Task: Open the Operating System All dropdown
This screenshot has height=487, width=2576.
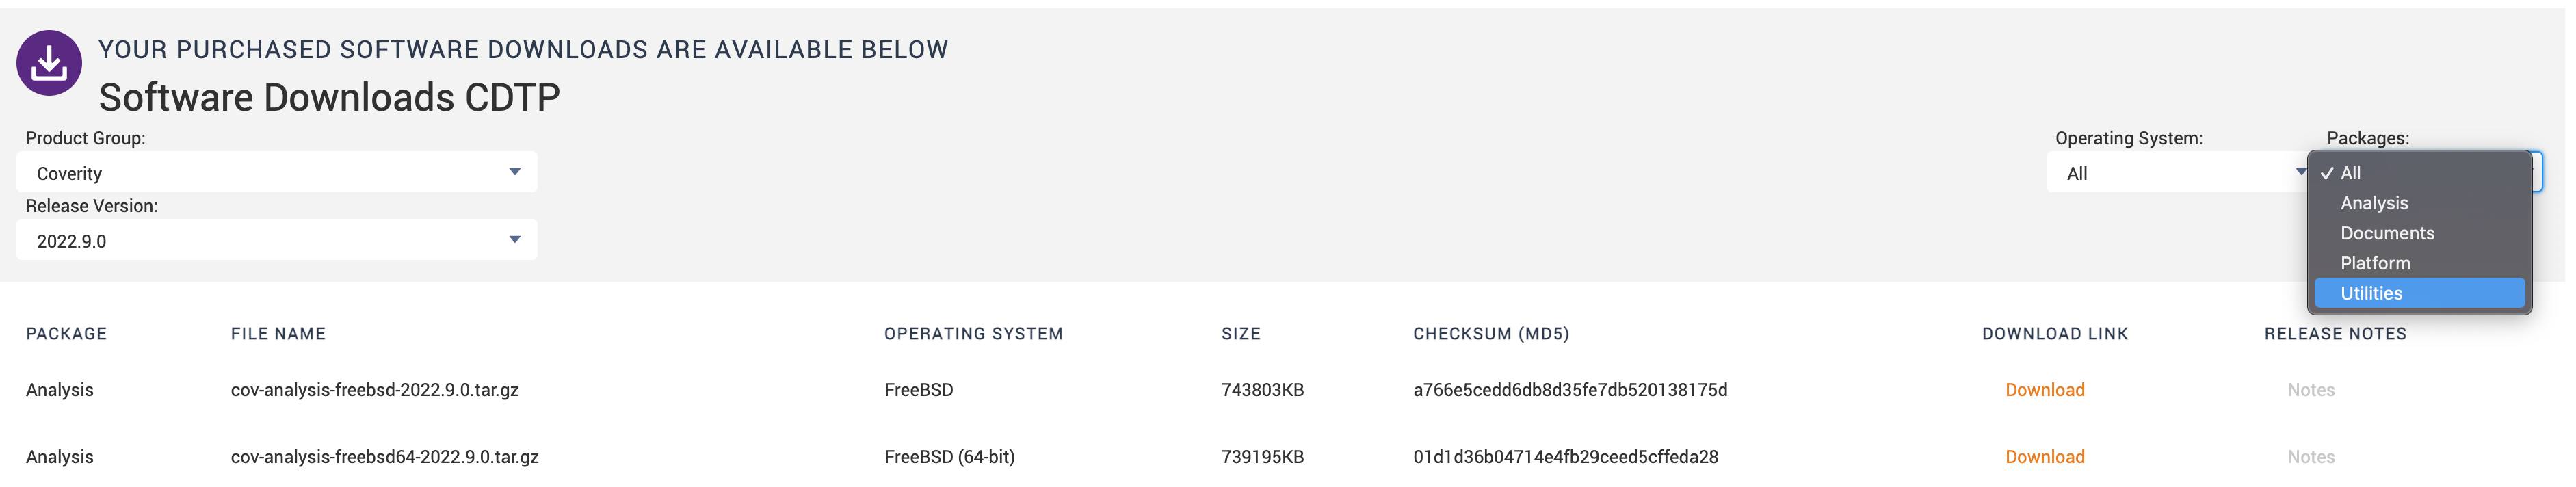Action: tap(2176, 172)
